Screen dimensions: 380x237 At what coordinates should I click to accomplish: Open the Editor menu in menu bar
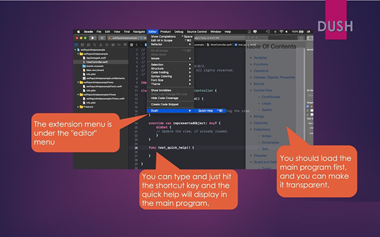(153, 32)
